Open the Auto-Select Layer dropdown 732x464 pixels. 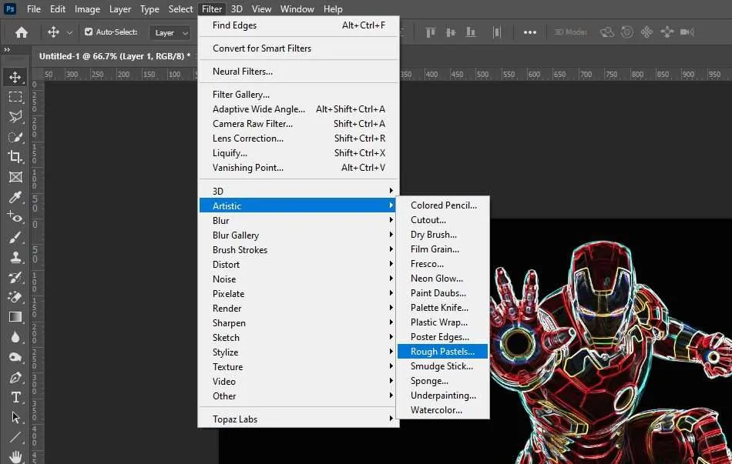(171, 32)
